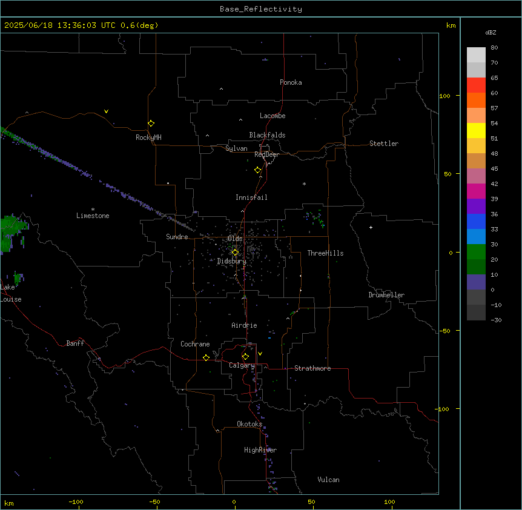Click the Lacombe city label
The width and height of the screenshot is (522, 510).
273,116
